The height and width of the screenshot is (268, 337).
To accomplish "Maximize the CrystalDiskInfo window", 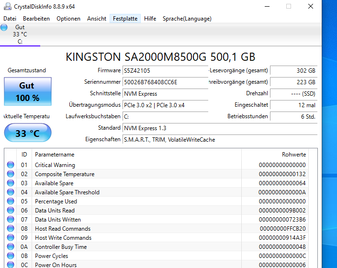I will tap(289, 6).
